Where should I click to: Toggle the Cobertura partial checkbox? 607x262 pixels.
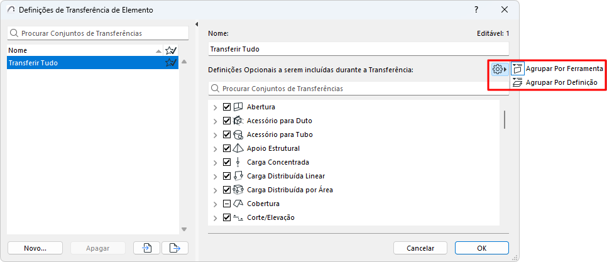coord(227,204)
